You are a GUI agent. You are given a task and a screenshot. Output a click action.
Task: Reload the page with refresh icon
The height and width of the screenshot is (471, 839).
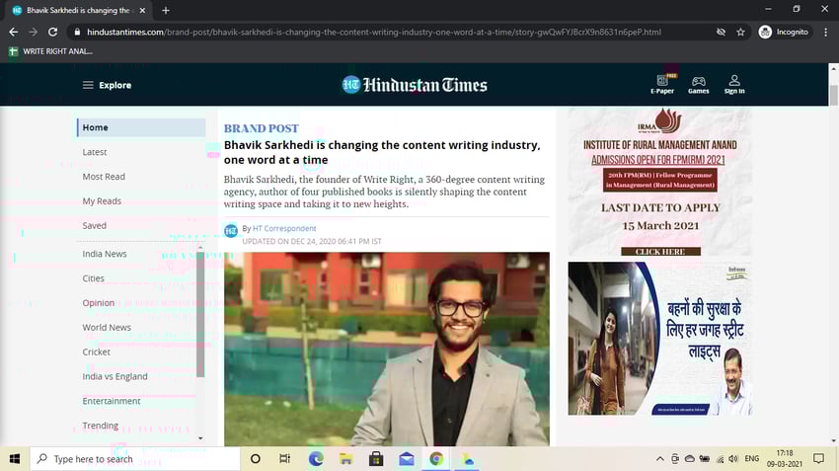[x=52, y=33]
